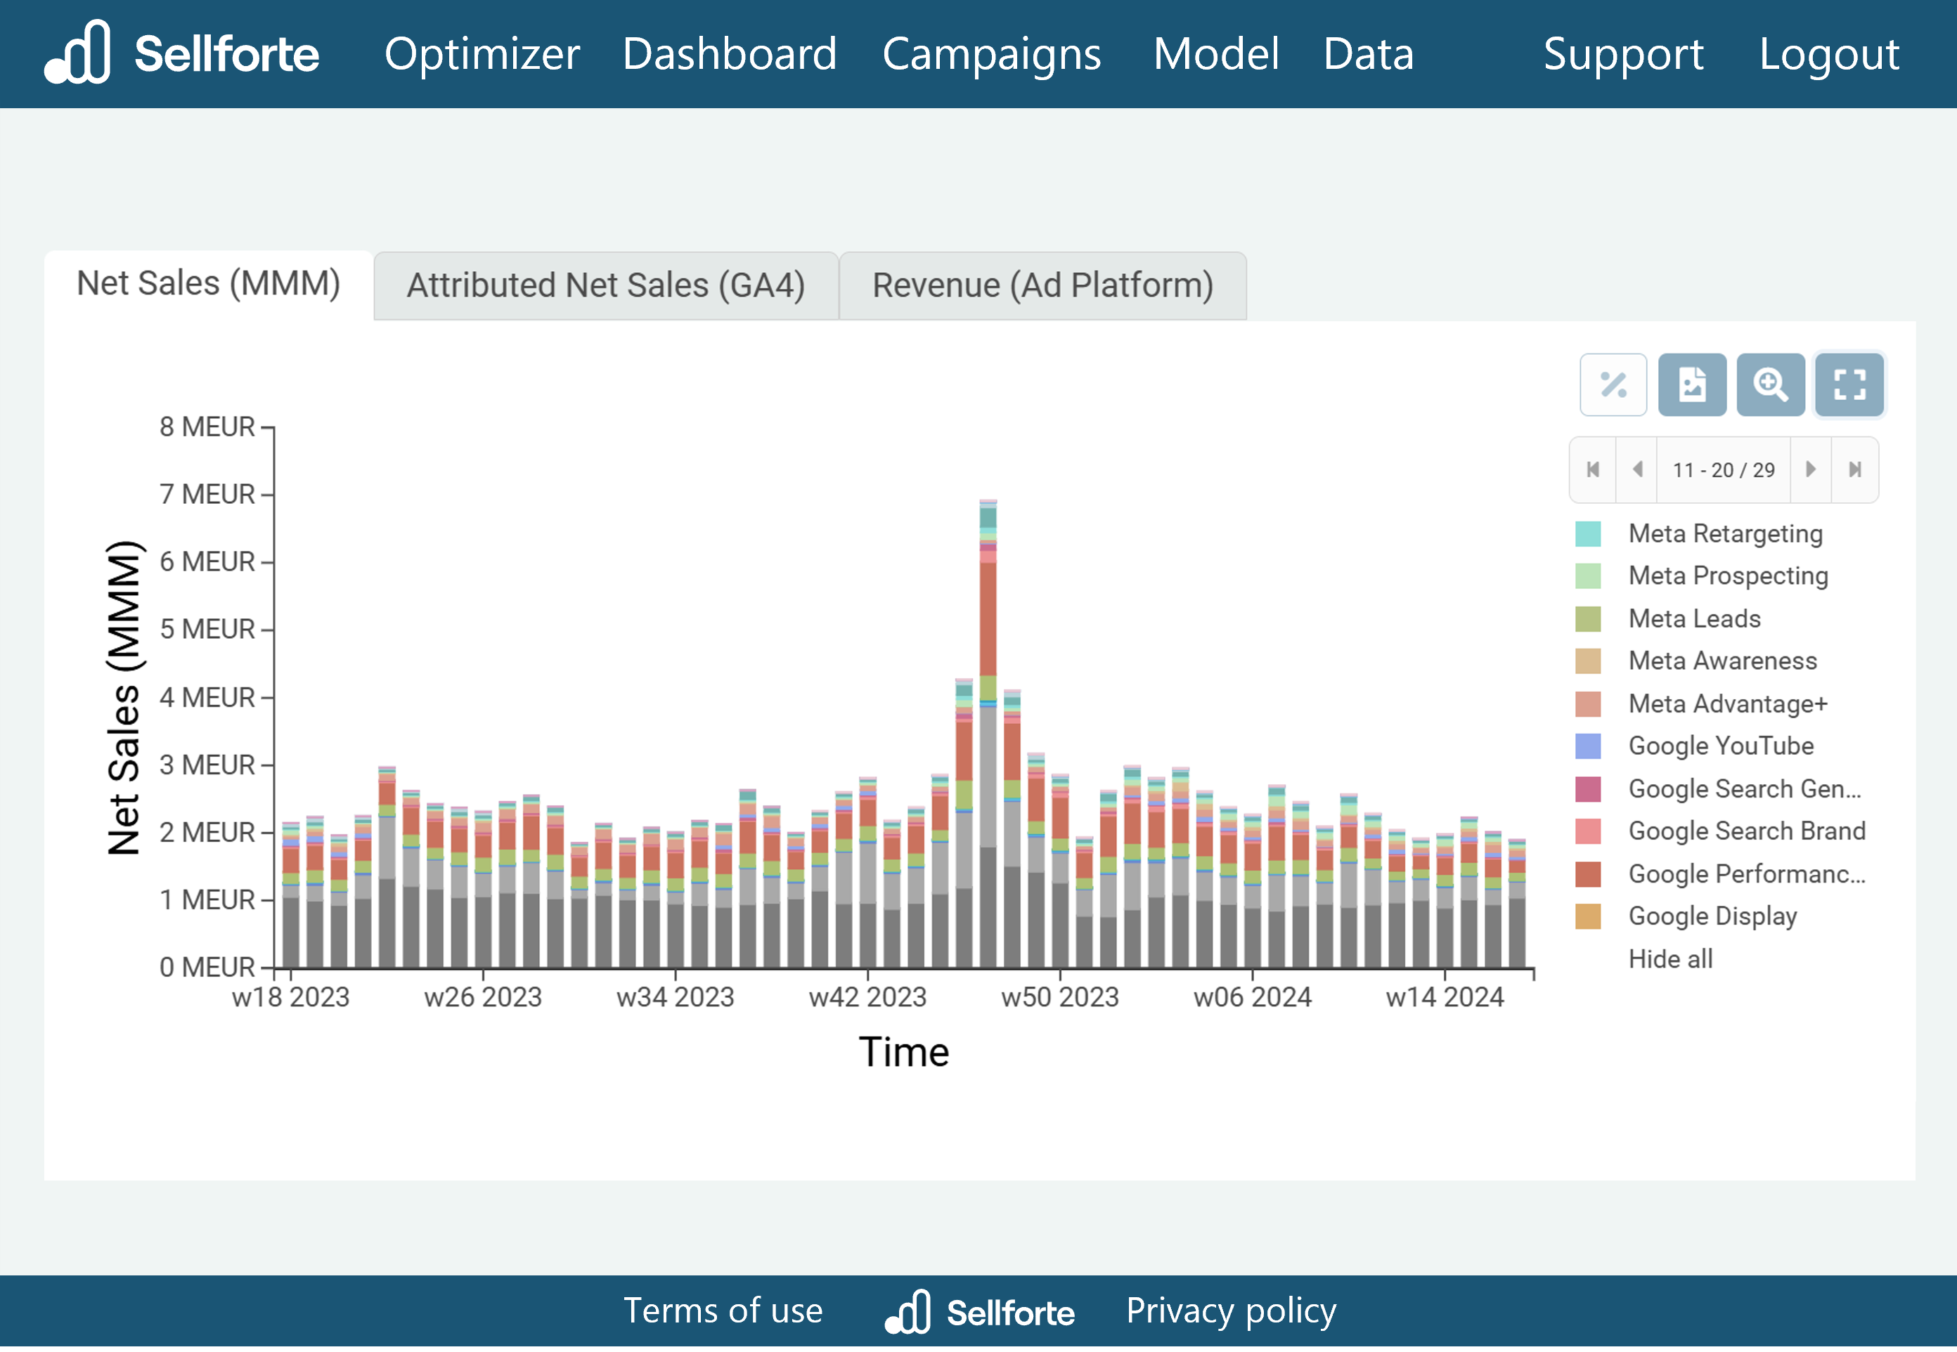This screenshot has width=1957, height=1352.
Task: Switch to the Attributed Net Sales tab
Action: pos(606,285)
